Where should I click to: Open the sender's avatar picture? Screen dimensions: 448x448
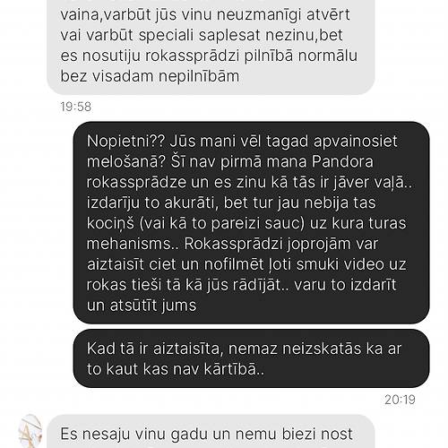[x=30, y=431]
